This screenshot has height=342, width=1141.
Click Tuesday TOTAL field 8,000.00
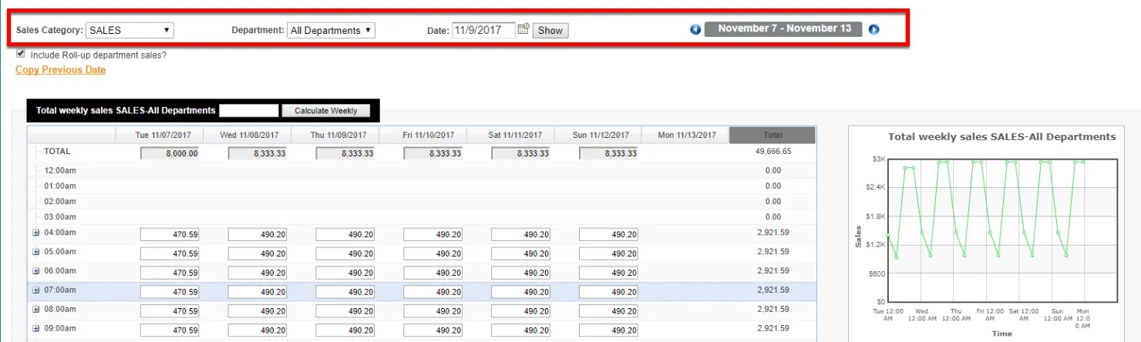coord(170,153)
